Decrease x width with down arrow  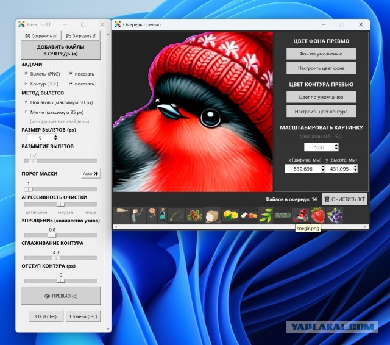tap(323, 171)
